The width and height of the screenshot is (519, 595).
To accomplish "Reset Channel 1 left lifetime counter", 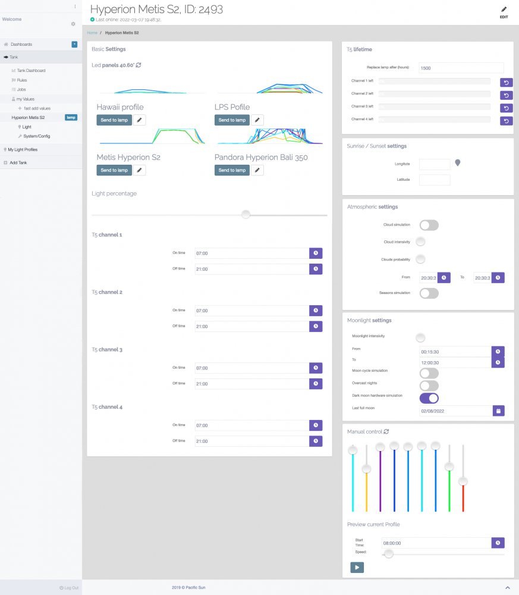I will 506,83.
